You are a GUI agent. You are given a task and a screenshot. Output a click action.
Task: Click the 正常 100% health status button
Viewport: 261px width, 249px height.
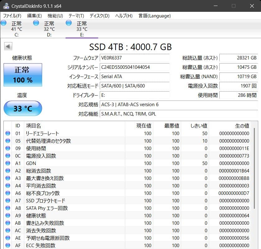coord(22,75)
